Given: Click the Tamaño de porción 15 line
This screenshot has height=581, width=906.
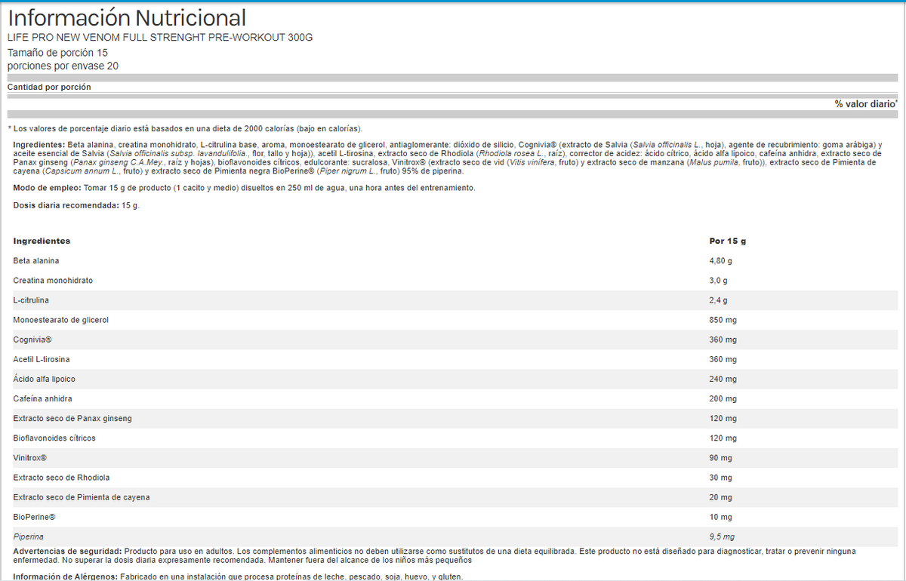Looking at the screenshot, I should coord(57,53).
